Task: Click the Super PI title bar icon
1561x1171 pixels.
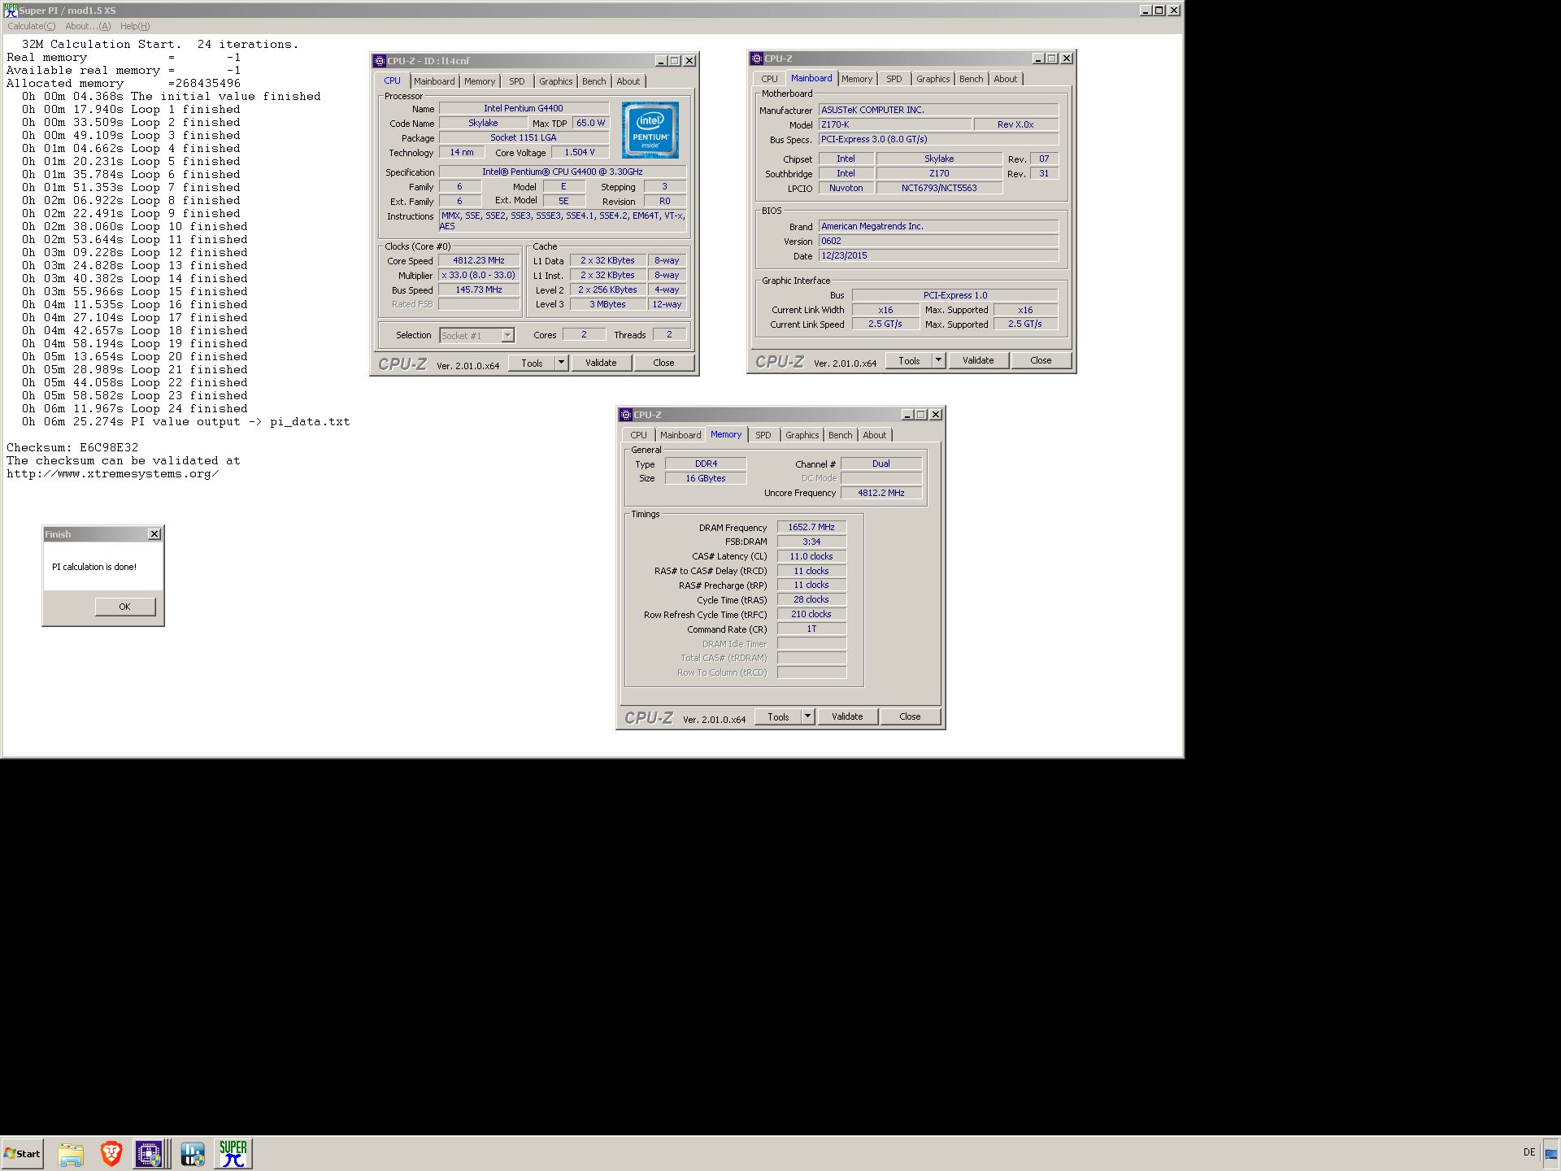Action: [x=11, y=11]
